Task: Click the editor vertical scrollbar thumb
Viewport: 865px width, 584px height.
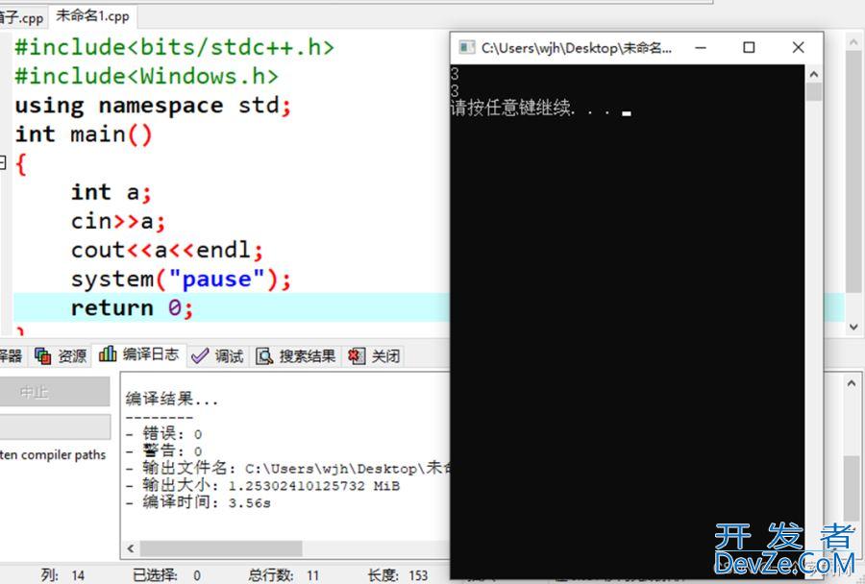Action: pos(853,171)
